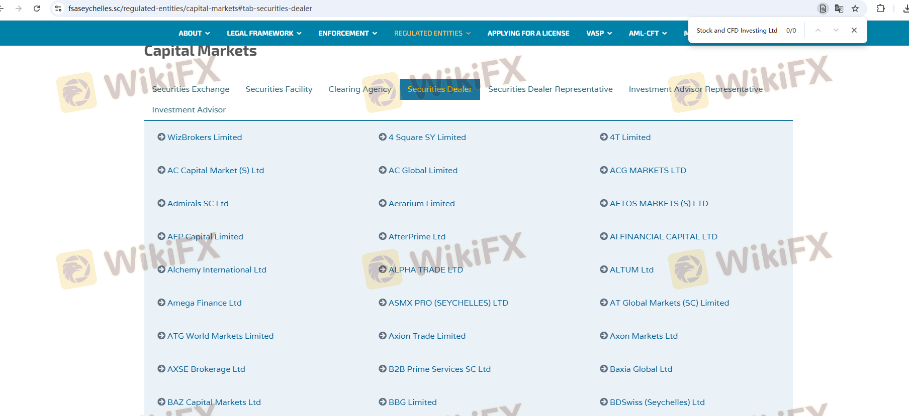The image size is (909, 416).
Task: Close the find-in-page search bar
Action: (854, 30)
